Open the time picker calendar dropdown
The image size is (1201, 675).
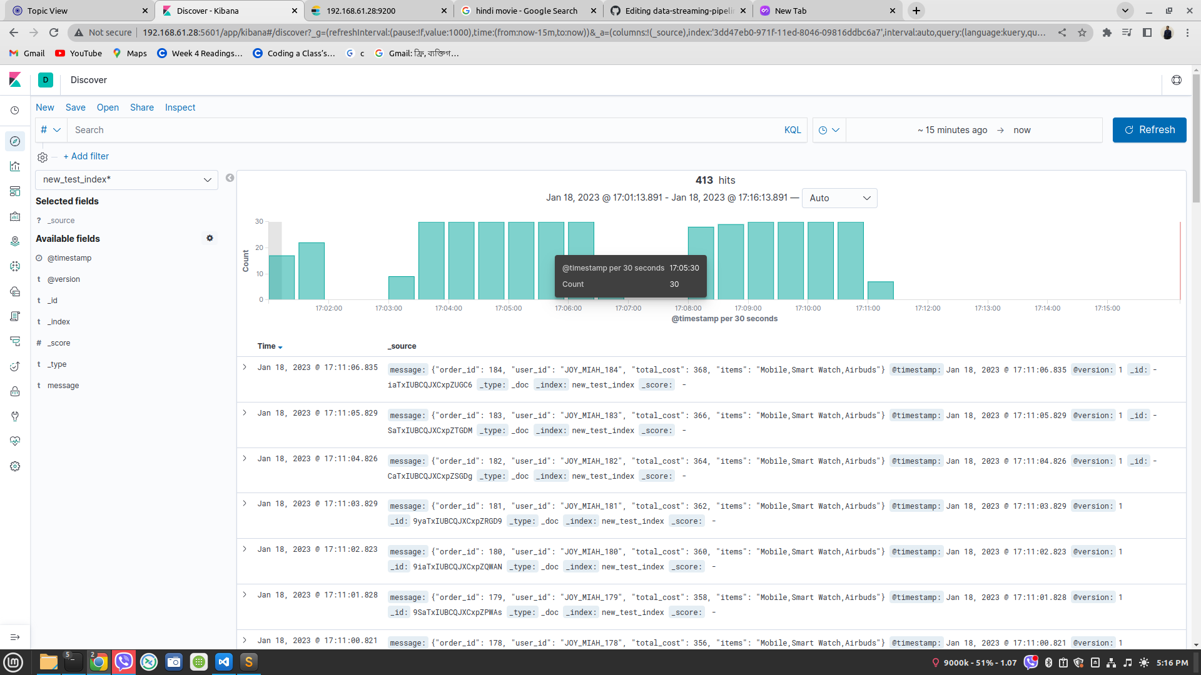829,130
